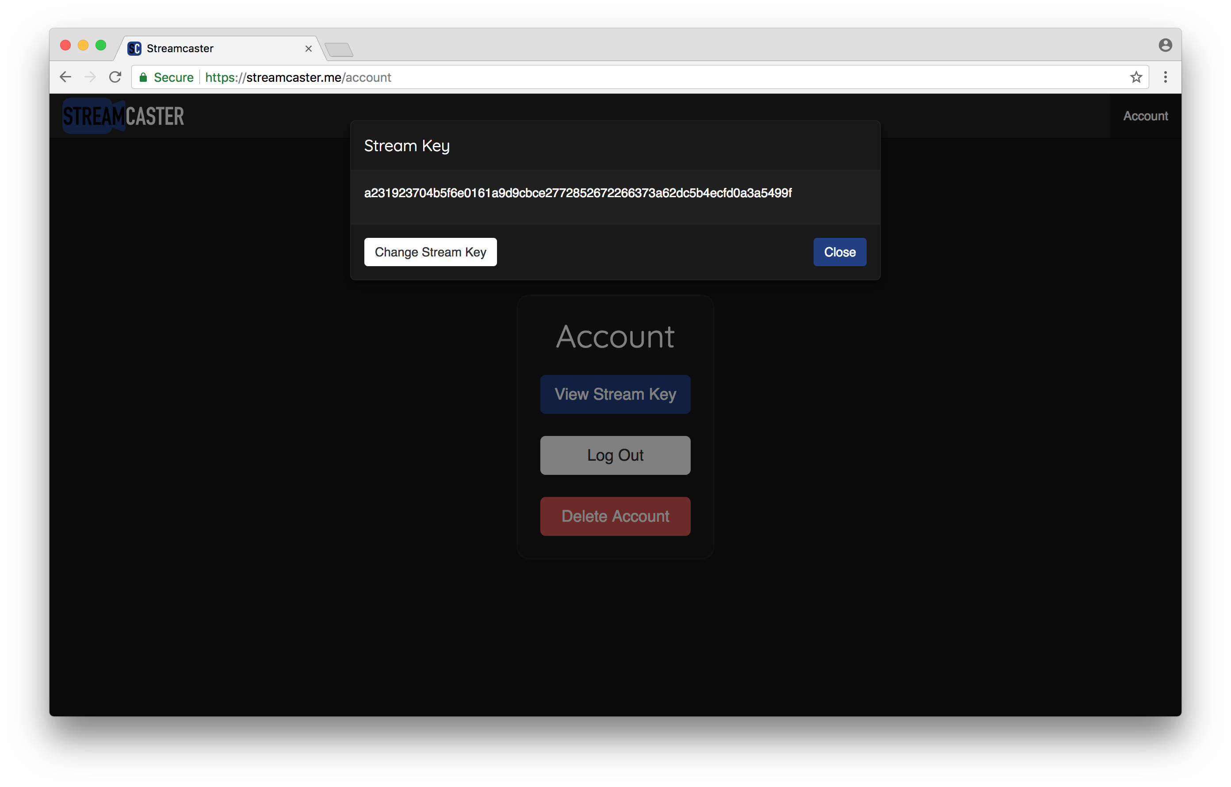This screenshot has width=1231, height=787.
Task: Reload the Streamcaster page
Action: click(115, 77)
